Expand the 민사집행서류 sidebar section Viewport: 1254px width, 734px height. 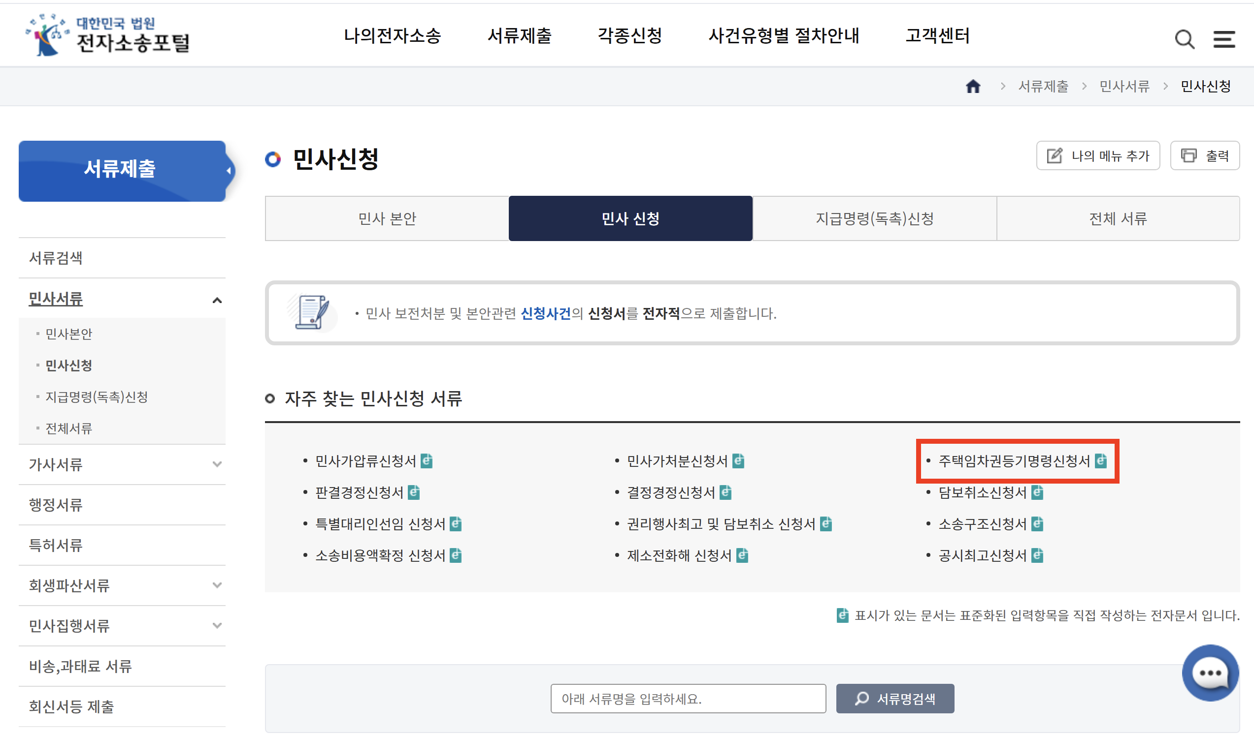[217, 625]
